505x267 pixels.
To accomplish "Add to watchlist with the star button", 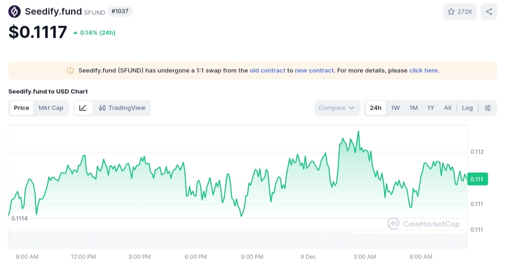I will (460, 12).
